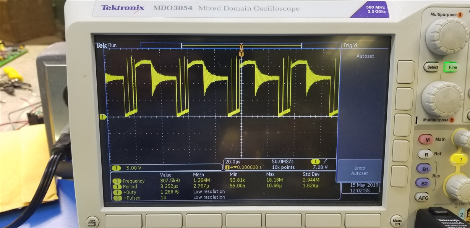This screenshot has width=470, height=228.
Task: Tap the Tek logo on screen
Action: pos(101,45)
